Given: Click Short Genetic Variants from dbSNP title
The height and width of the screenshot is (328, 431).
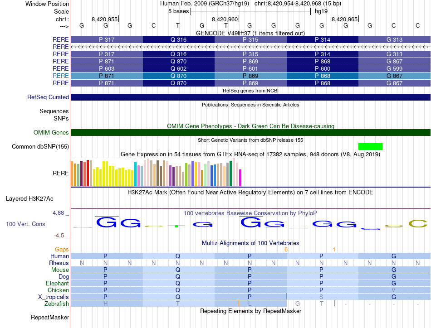Looking at the screenshot, I should point(250,140).
